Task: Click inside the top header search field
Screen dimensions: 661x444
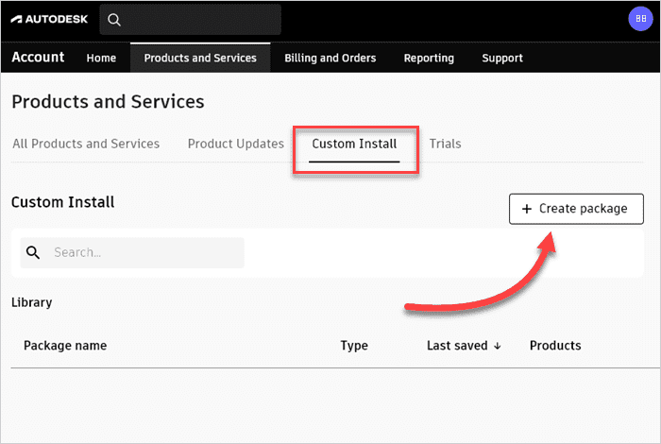Action: pos(191,20)
